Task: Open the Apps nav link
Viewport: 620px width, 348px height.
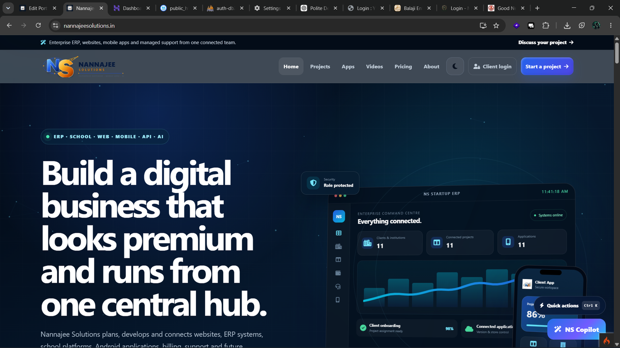Action: 348,67
